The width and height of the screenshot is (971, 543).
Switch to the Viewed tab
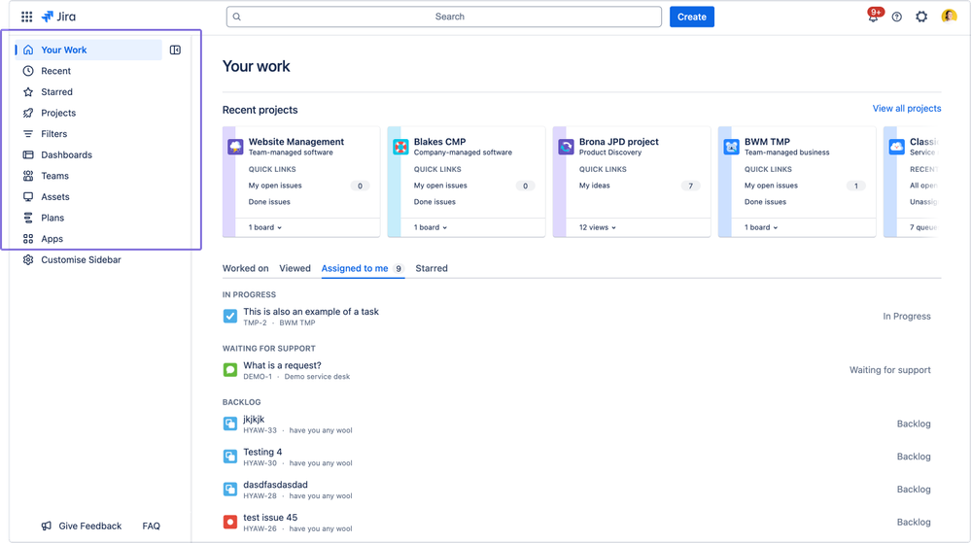295,269
